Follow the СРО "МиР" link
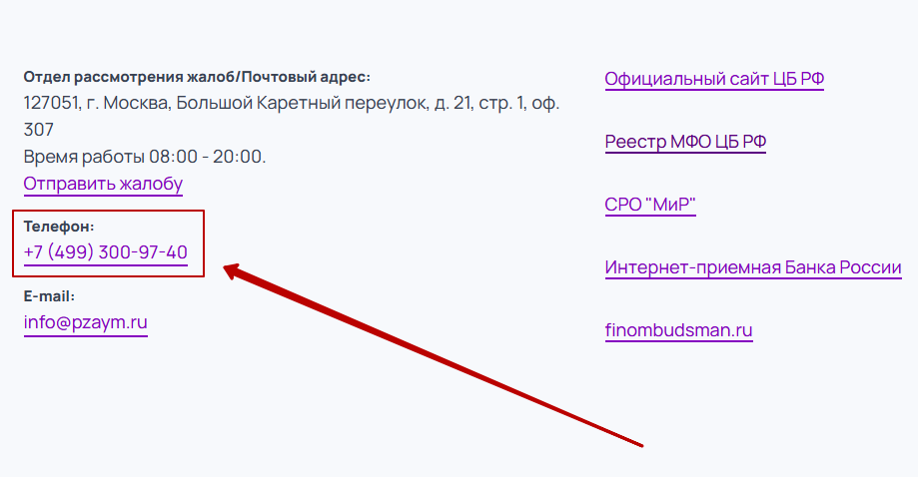The height and width of the screenshot is (477, 918). click(650, 205)
